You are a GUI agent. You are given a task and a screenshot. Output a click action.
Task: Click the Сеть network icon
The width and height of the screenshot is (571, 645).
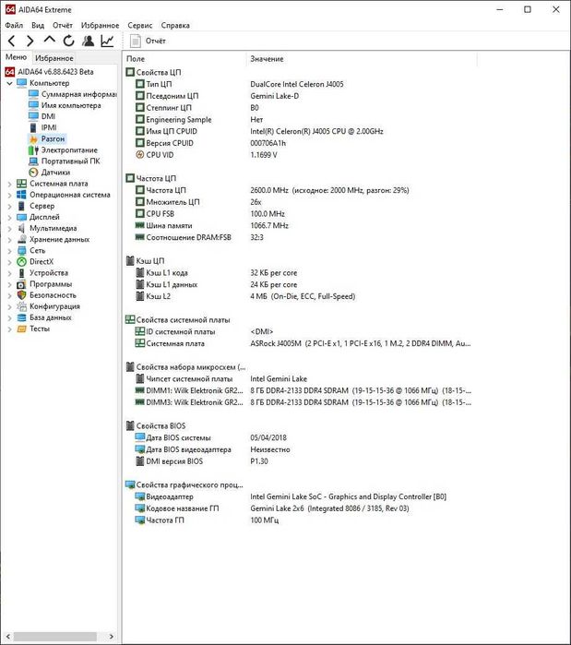[x=21, y=250]
